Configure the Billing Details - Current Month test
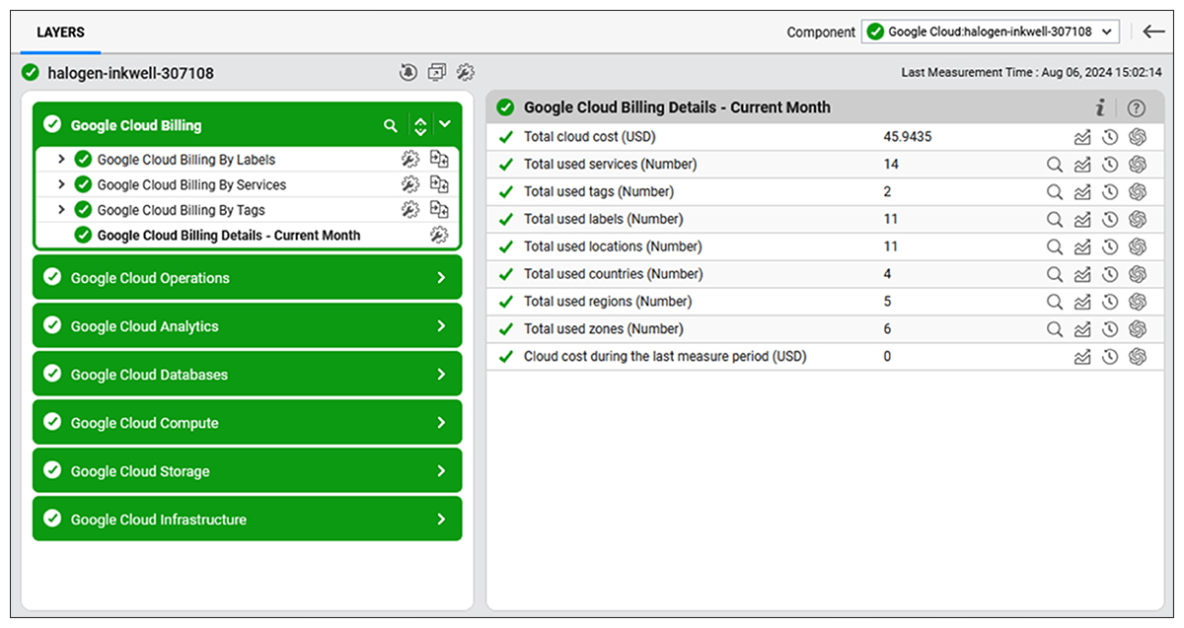 pos(439,235)
